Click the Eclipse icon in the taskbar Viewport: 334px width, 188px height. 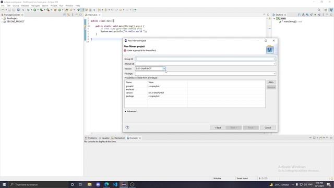(124, 184)
